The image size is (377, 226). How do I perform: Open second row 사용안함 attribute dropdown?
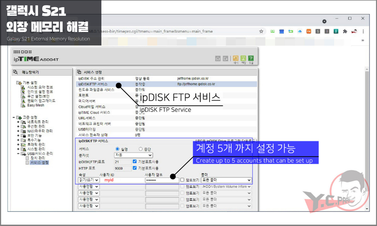pos(89,186)
